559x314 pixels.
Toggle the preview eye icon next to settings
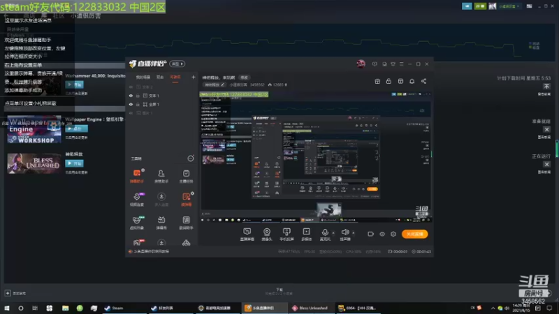tap(382, 234)
